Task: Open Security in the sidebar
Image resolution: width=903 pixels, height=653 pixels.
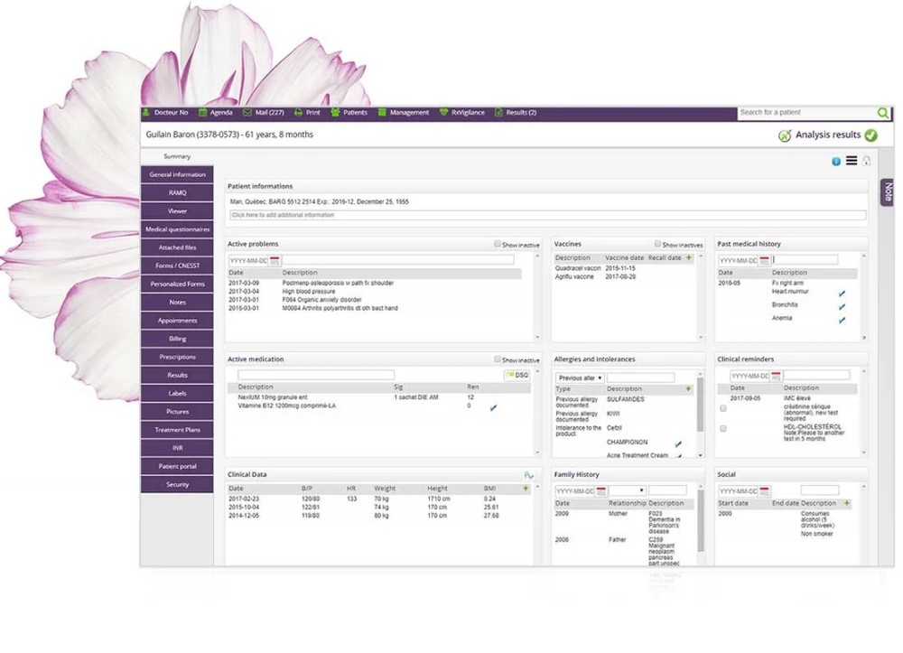Action: click(x=177, y=485)
